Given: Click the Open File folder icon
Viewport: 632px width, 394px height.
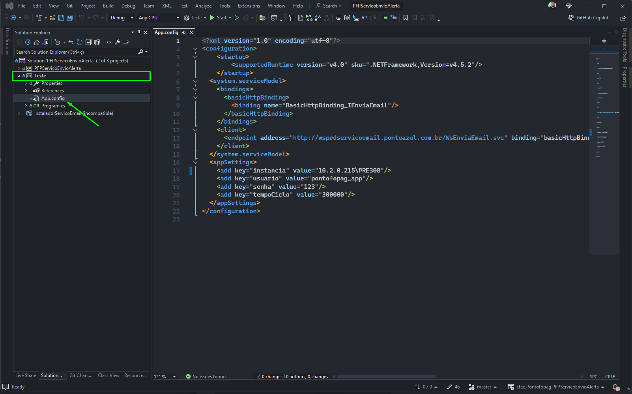Looking at the screenshot, I should point(52,18).
